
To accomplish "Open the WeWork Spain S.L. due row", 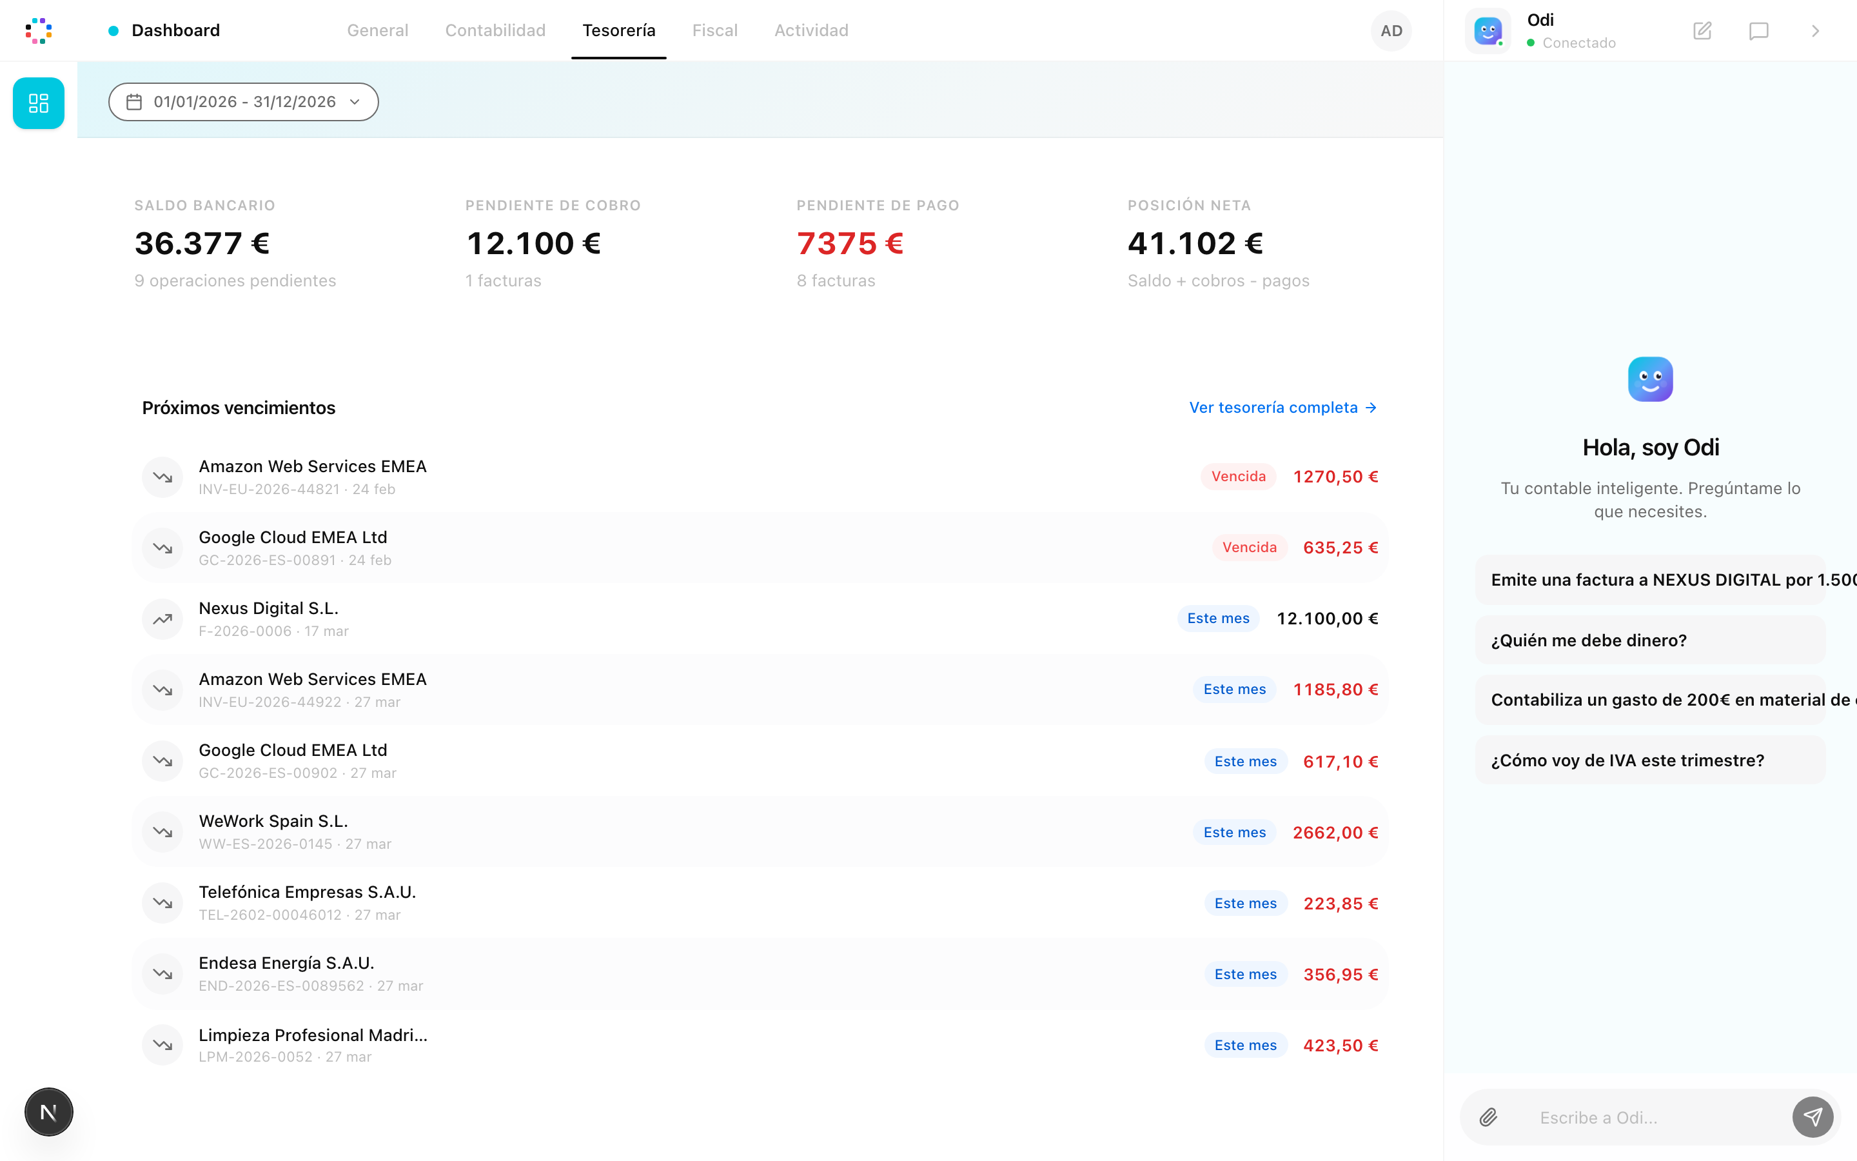I will coord(759,831).
